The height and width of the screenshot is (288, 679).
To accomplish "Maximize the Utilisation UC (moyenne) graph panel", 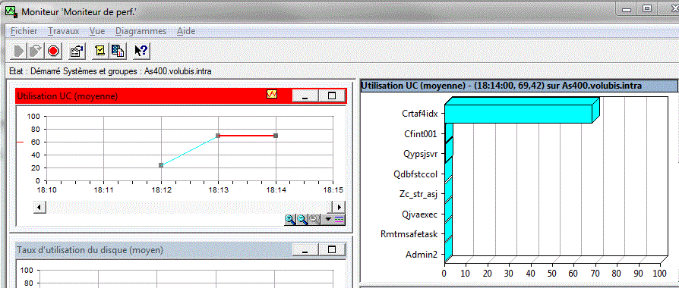I will pyautogui.click(x=332, y=95).
